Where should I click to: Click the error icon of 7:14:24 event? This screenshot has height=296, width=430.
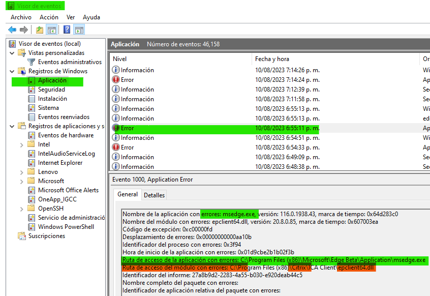pyautogui.click(x=116, y=79)
